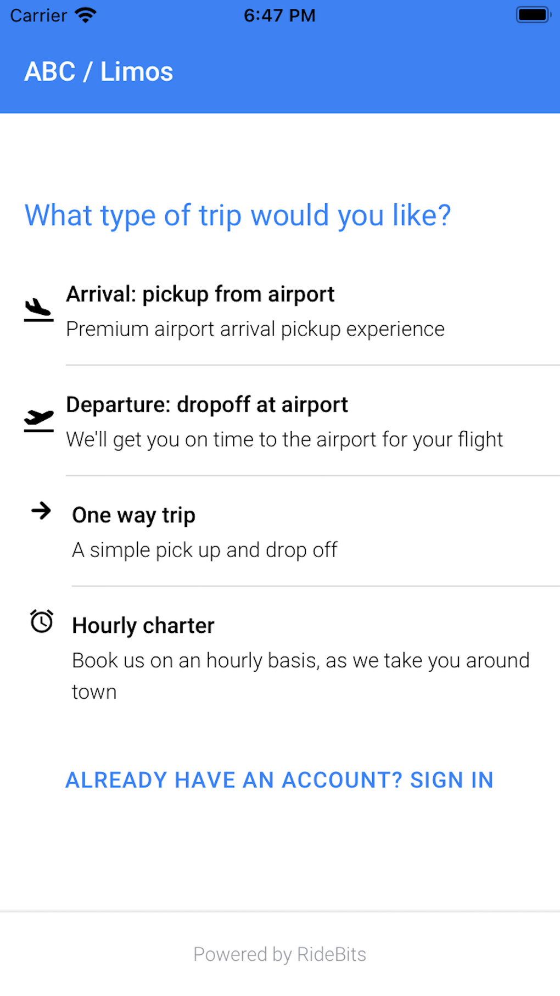560x996 pixels.
Task: Click the alarm clock hourly icon
Action: tap(42, 621)
